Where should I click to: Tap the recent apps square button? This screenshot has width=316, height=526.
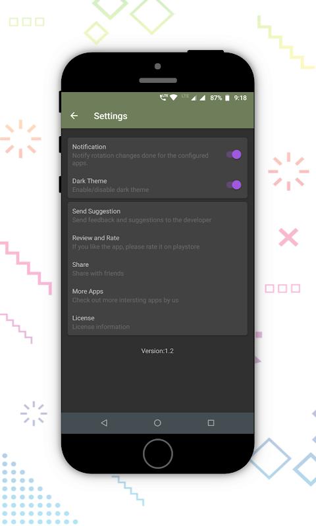point(211,423)
